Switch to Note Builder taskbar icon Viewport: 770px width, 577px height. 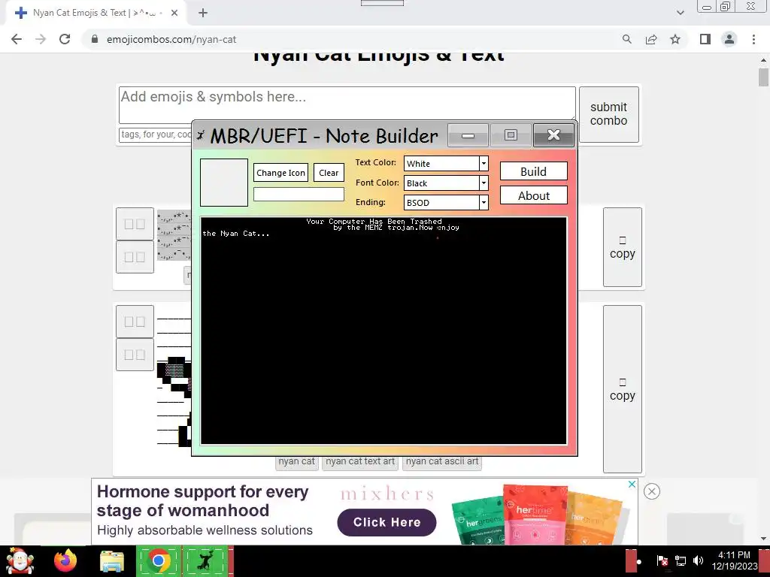205,561
